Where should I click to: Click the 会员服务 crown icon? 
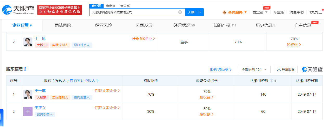[224, 12]
